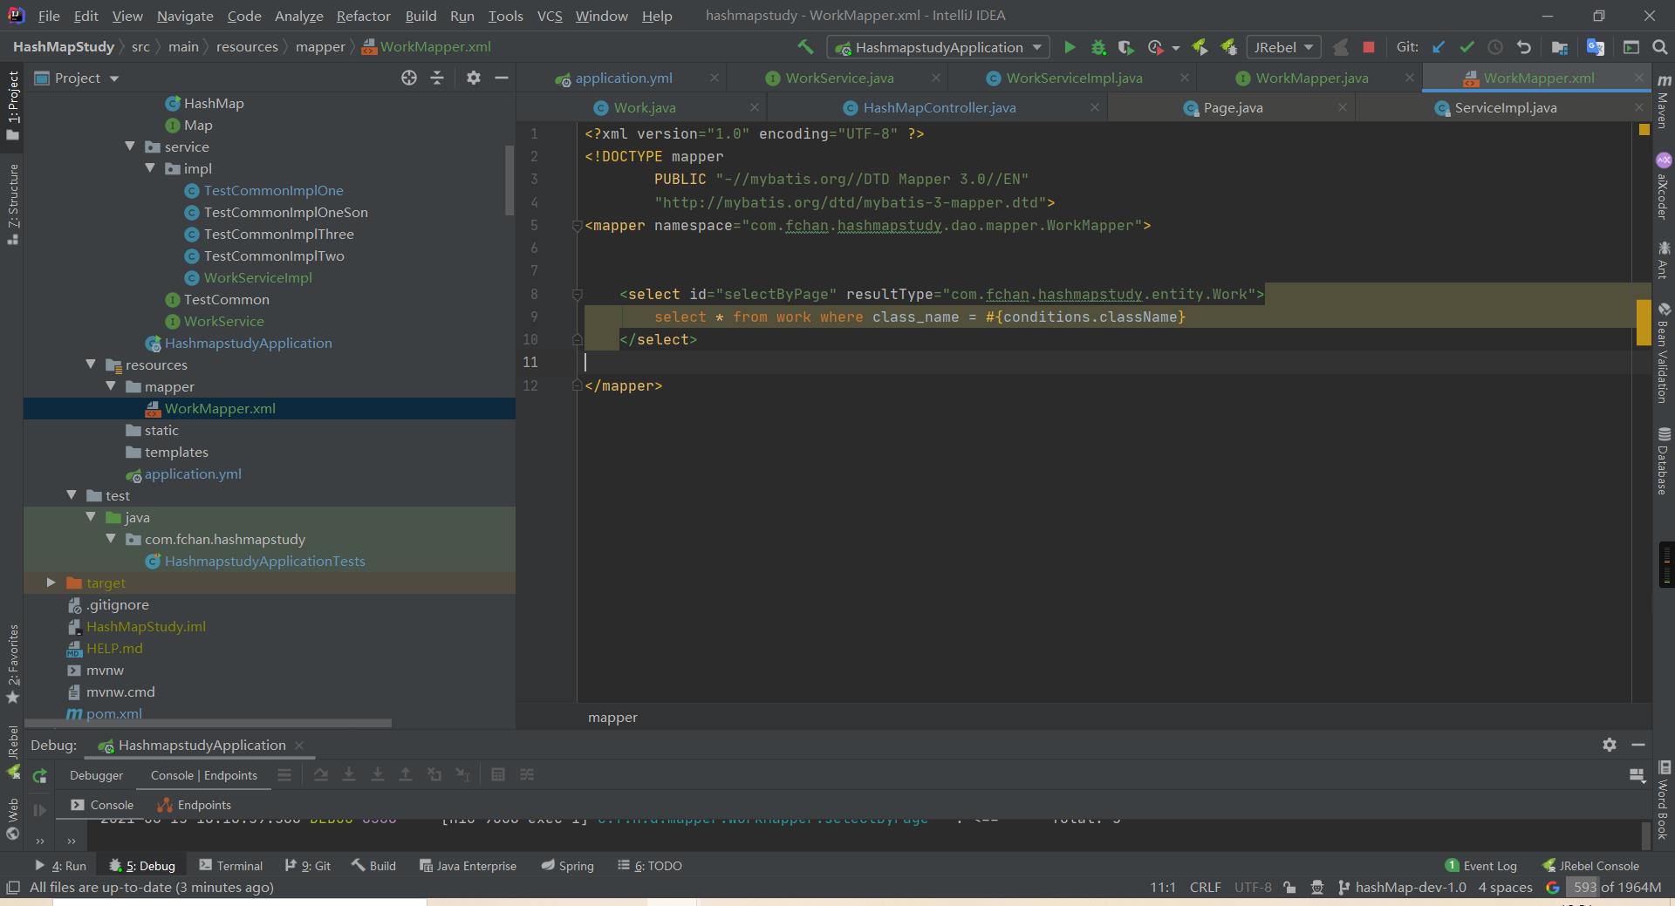
Task: Run with coverage icon in toolbar
Action: (1126, 47)
